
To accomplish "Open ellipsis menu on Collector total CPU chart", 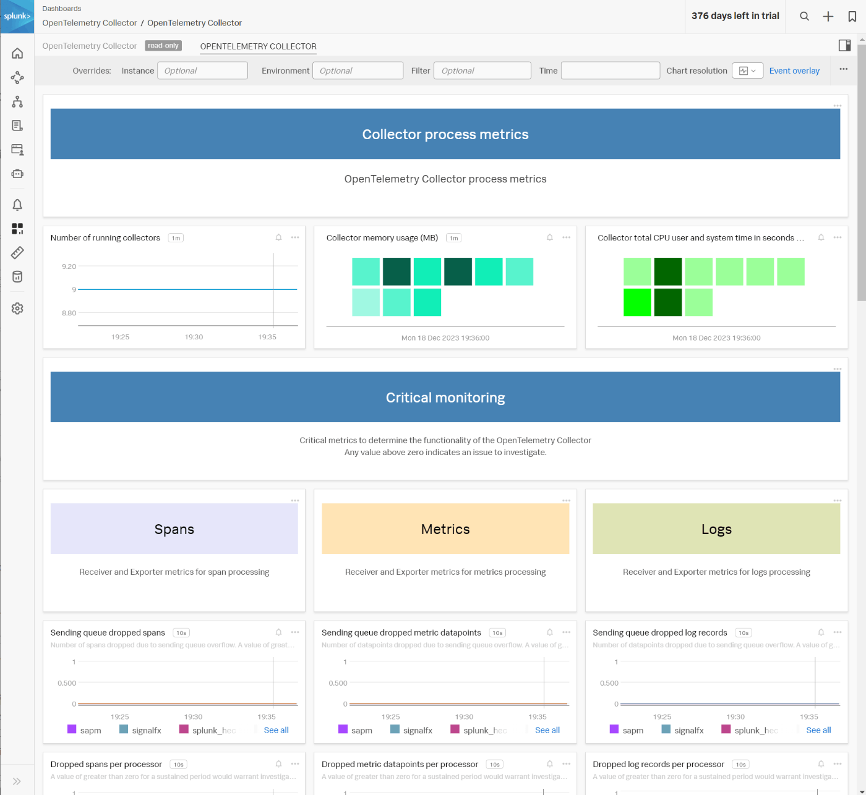I will (837, 237).
